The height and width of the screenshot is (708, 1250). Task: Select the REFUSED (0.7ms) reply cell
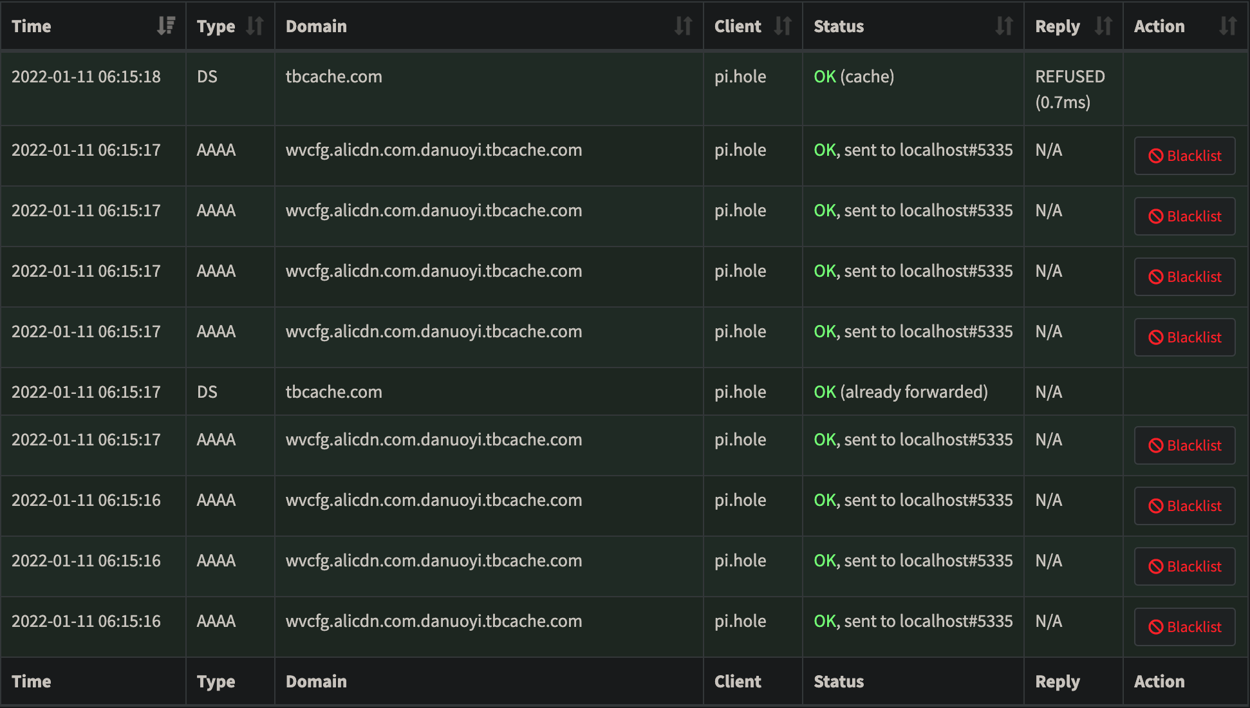1070,89
